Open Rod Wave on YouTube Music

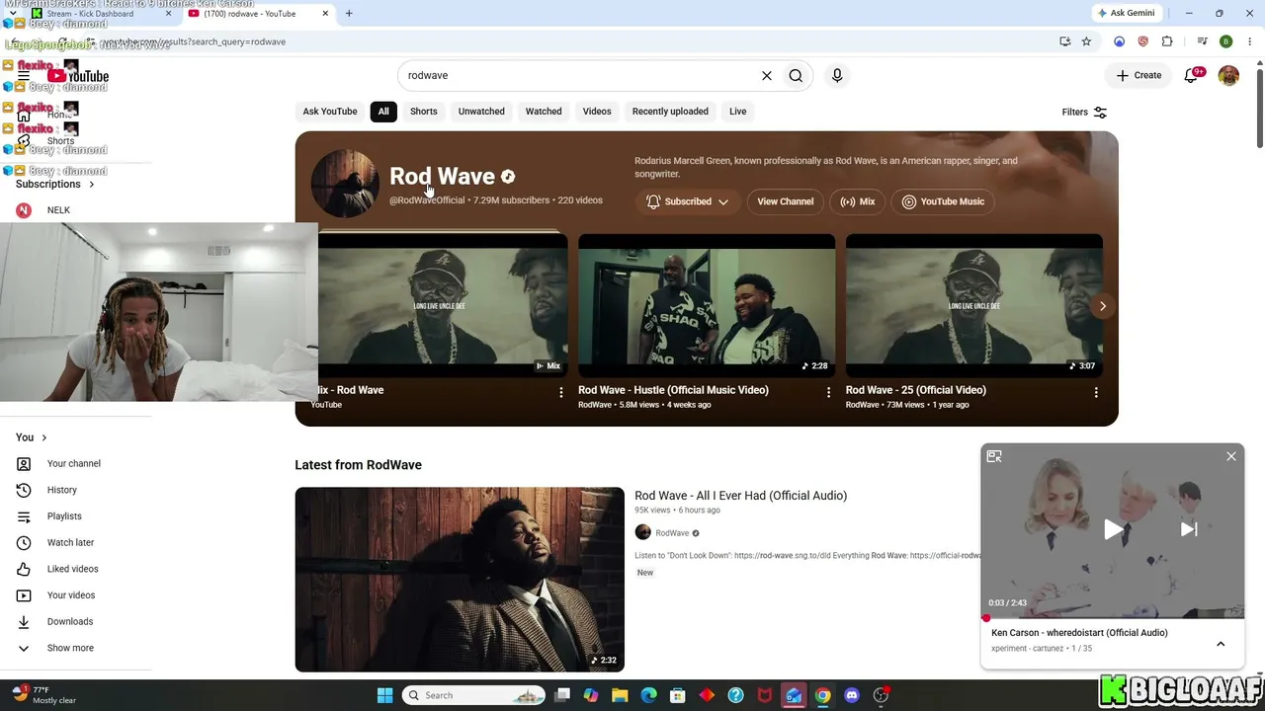coord(943,201)
